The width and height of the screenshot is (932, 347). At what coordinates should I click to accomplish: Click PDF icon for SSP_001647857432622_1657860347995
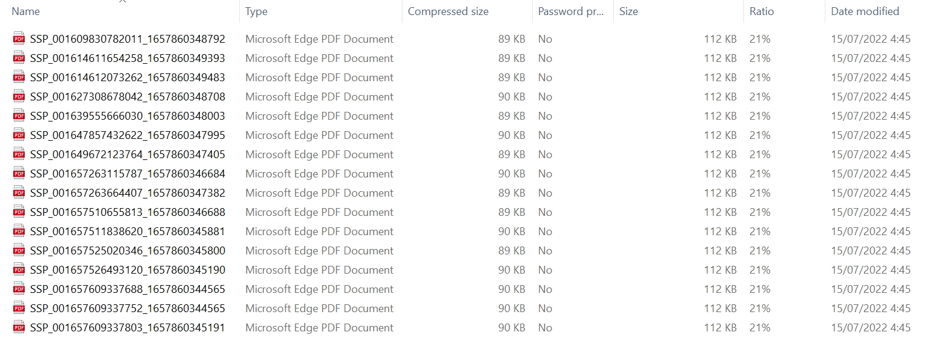(x=19, y=135)
